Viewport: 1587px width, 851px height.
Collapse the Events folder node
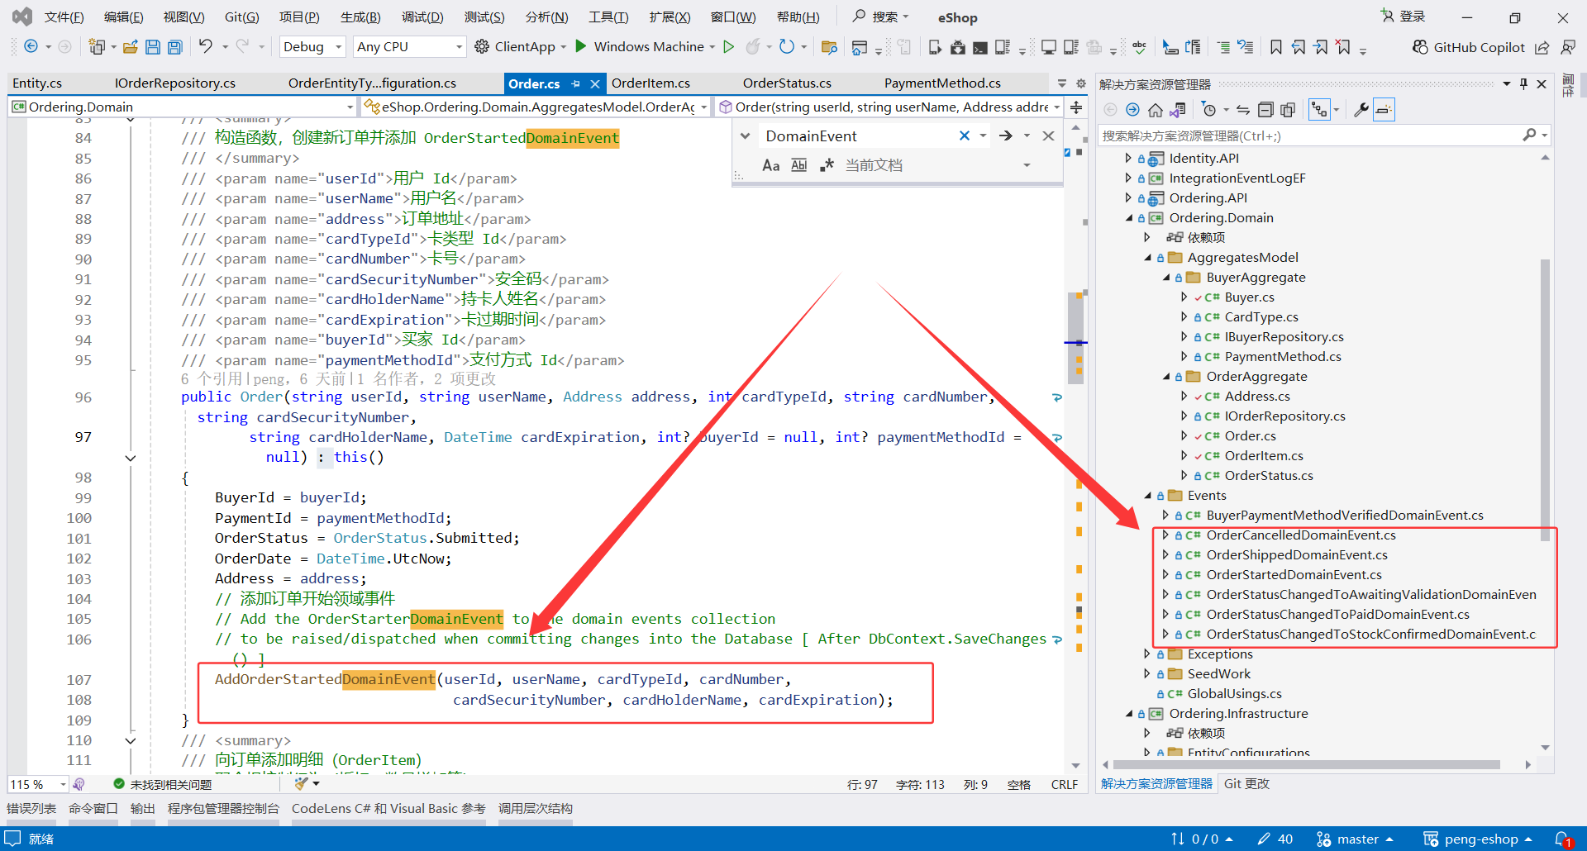click(x=1147, y=496)
